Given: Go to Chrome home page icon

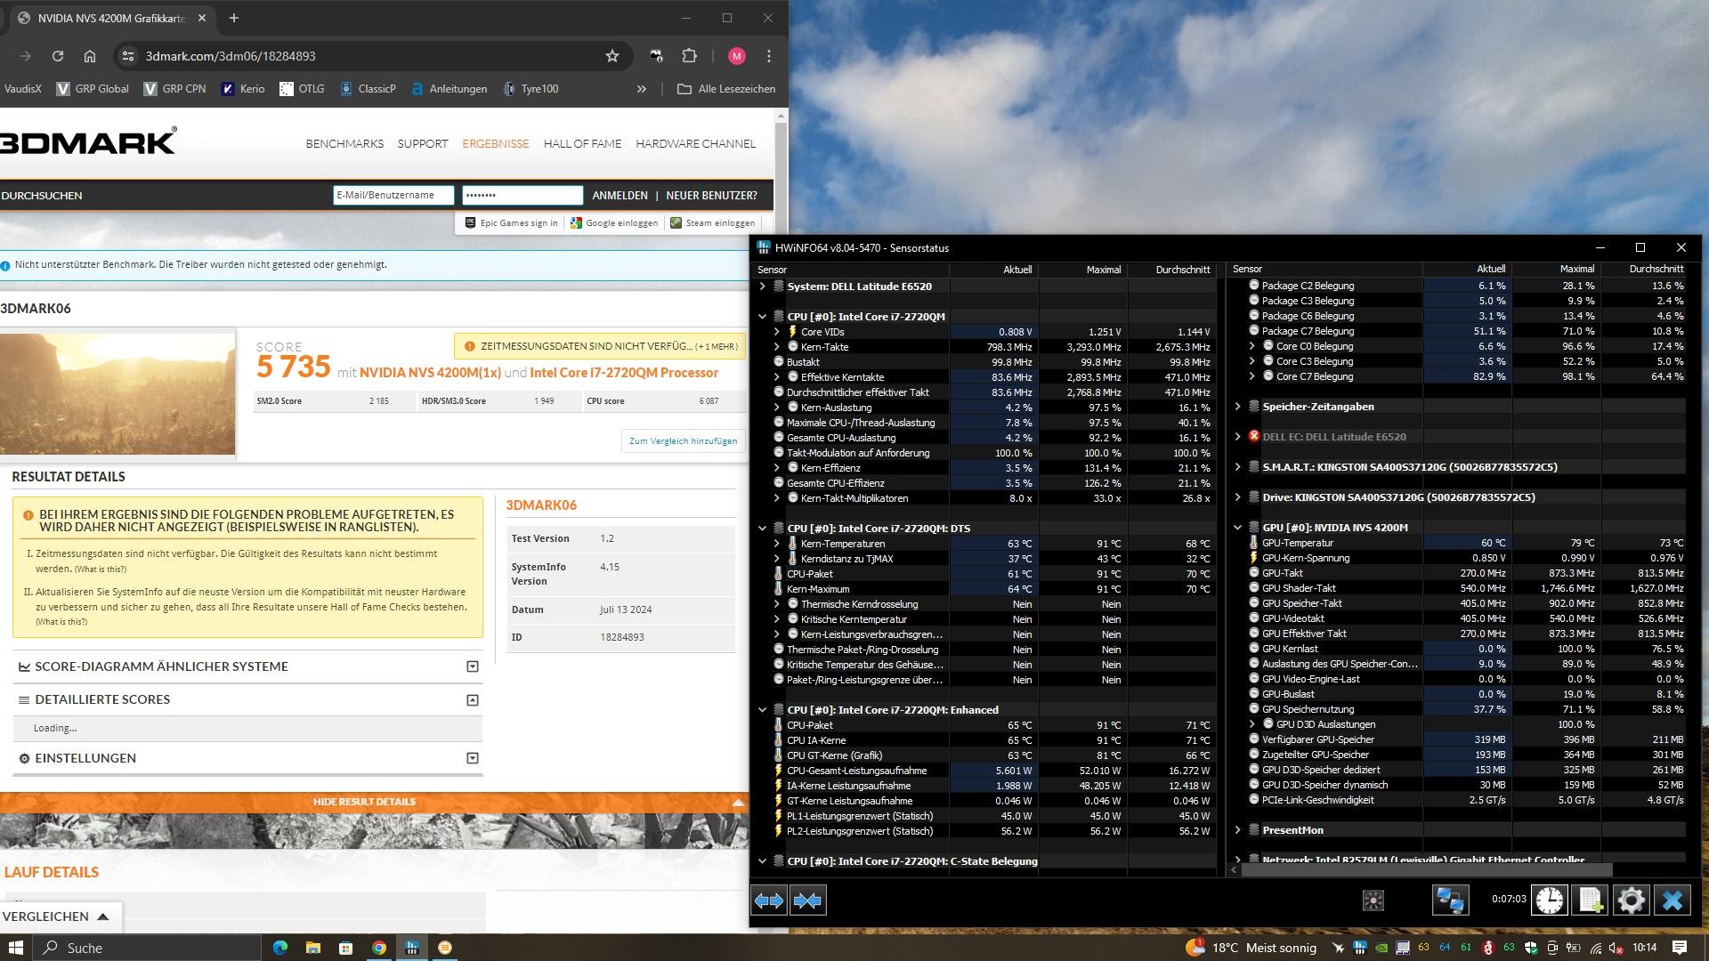Looking at the screenshot, I should pos(90,56).
